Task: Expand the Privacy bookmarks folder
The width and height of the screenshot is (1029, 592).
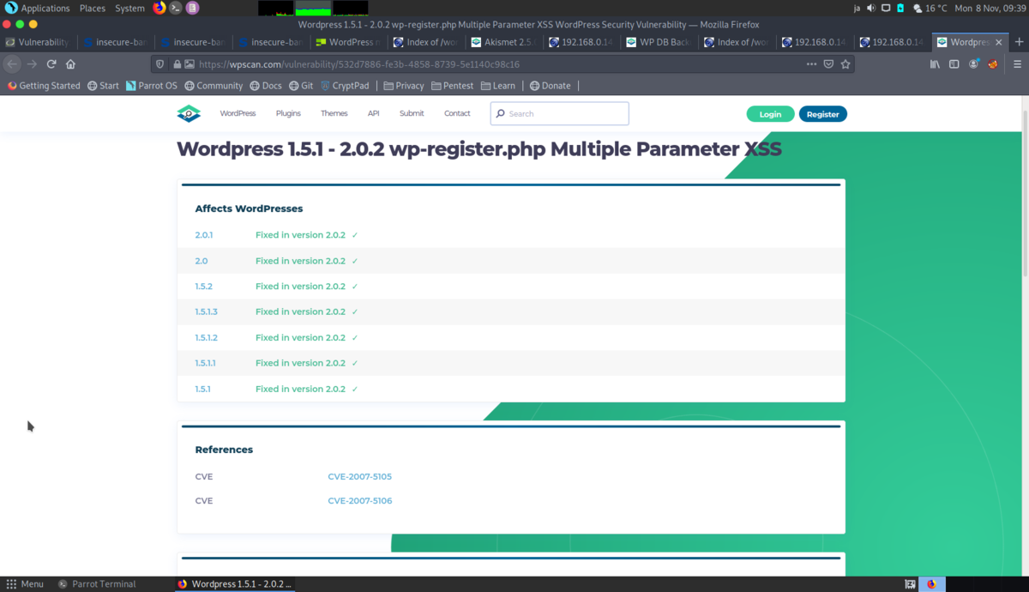Action: point(404,86)
